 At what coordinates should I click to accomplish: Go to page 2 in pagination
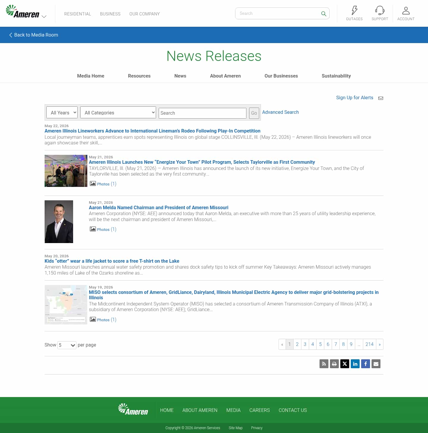tap(297, 344)
